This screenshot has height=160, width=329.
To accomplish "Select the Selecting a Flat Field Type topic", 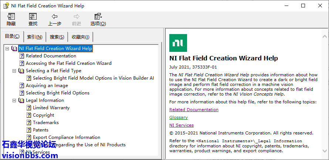I will (x=54, y=71).
